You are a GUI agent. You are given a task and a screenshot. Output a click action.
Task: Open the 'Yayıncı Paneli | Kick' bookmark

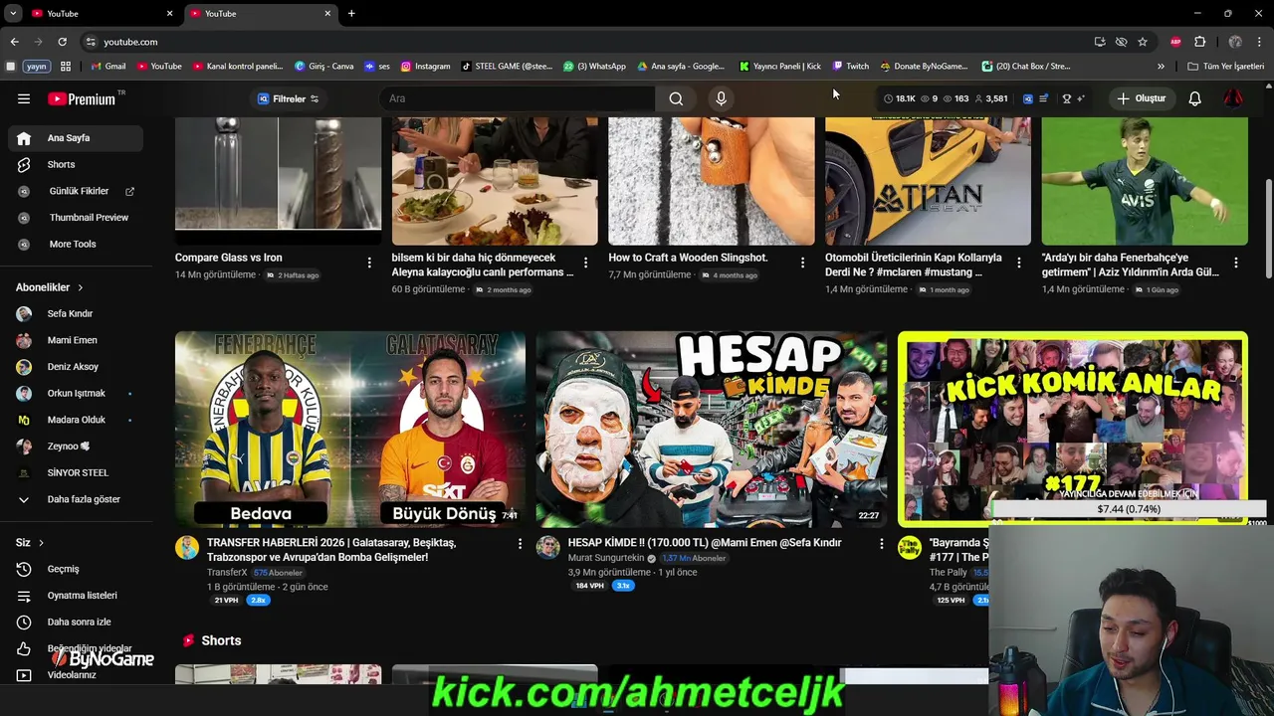click(780, 67)
